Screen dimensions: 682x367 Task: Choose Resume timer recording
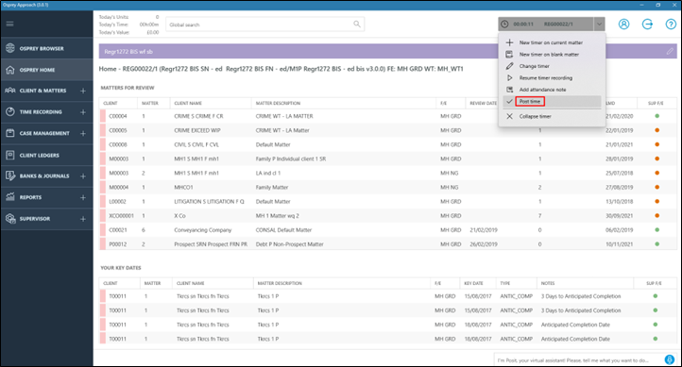pos(545,77)
